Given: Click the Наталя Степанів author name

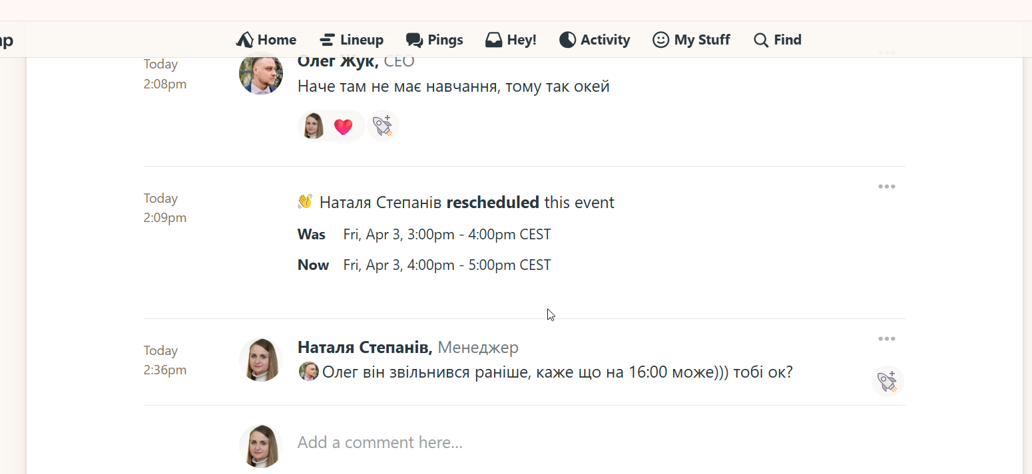Looking at the screenshot, I should click(364, 347).
